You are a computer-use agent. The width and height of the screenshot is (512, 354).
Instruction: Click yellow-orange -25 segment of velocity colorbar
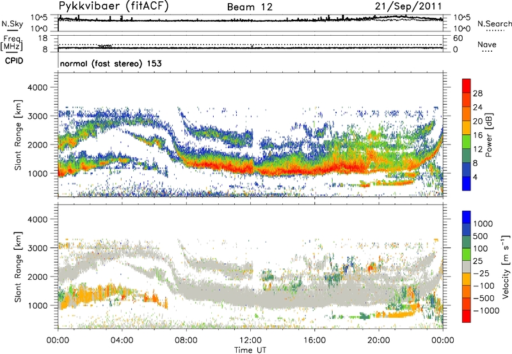click(x=467, y=279)
